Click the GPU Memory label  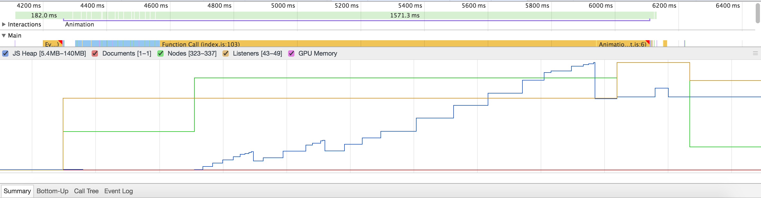click(x=317, y=53)
